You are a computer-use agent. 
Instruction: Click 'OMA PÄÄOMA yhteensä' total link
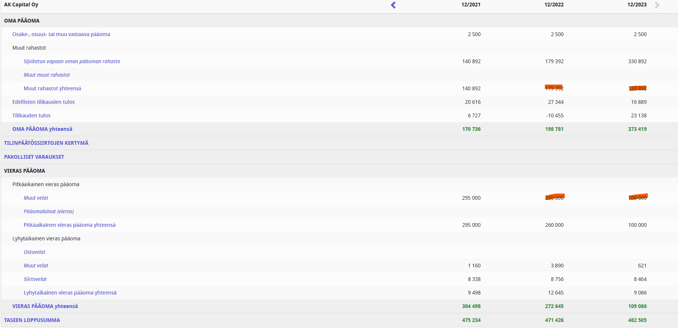point(42,129)
